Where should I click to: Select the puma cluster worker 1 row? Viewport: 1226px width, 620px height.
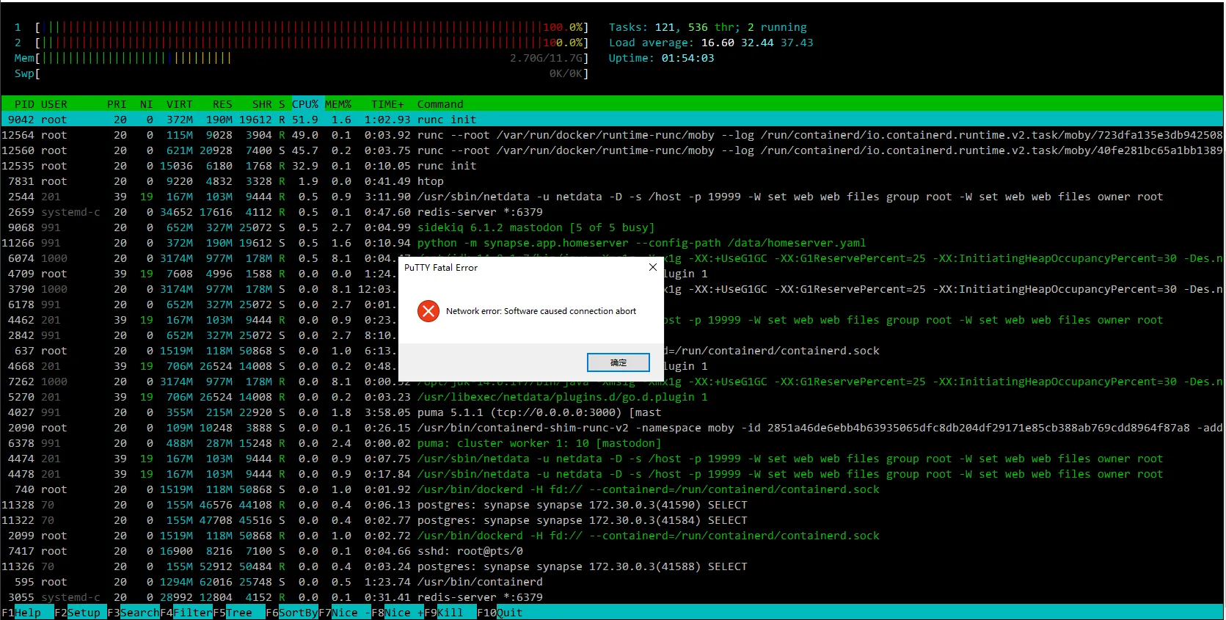pyautogui.click(x=612, y=443)
